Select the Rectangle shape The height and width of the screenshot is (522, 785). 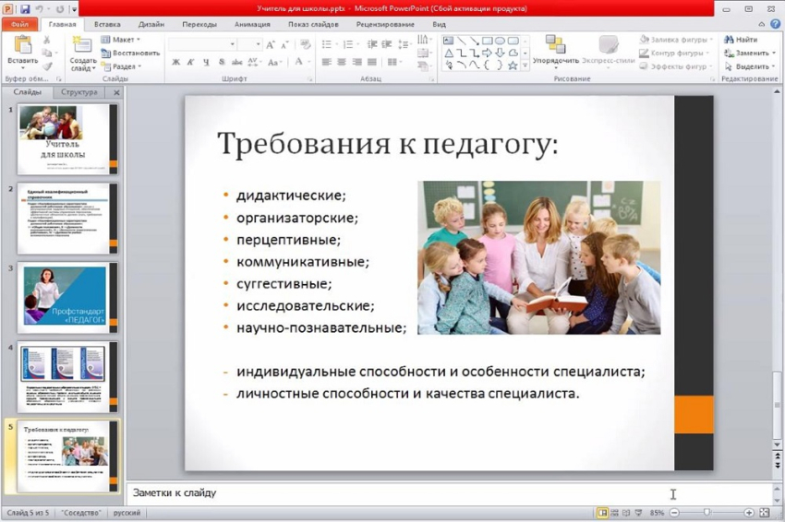(487, 41)
